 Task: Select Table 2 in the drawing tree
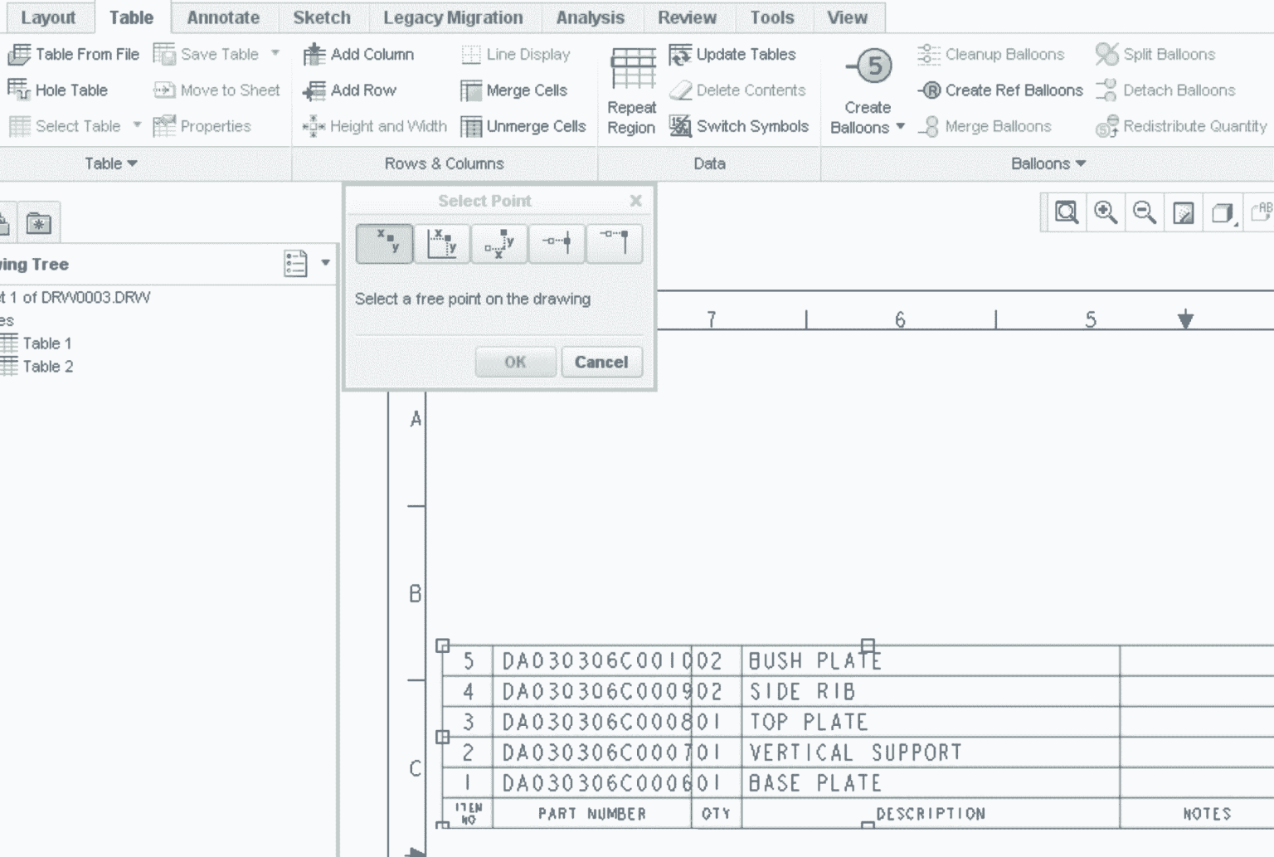pyautogui.click(x=48, y=367)
